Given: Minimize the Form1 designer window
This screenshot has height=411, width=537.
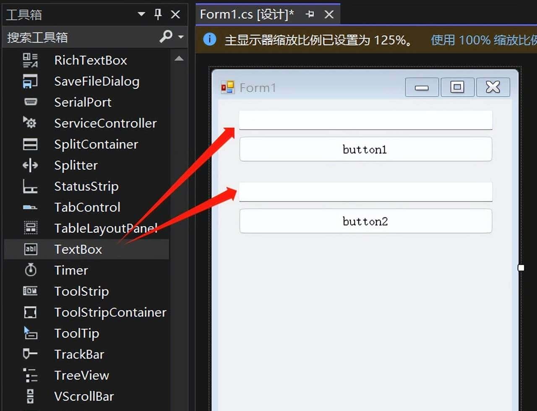Looking at the screenshot, I should [422, 87].
